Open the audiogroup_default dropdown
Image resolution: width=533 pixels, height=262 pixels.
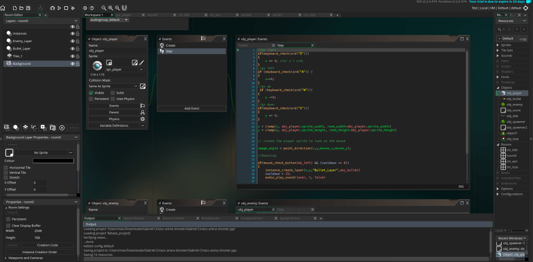click(126, 20)
